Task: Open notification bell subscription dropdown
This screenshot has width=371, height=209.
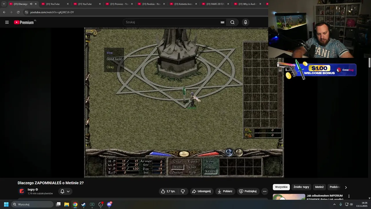Action: [x=65, y=191]
